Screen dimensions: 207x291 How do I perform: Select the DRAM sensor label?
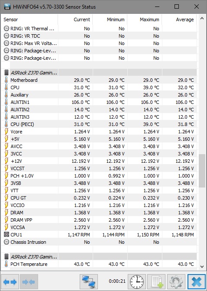click(x=17, y=213)
